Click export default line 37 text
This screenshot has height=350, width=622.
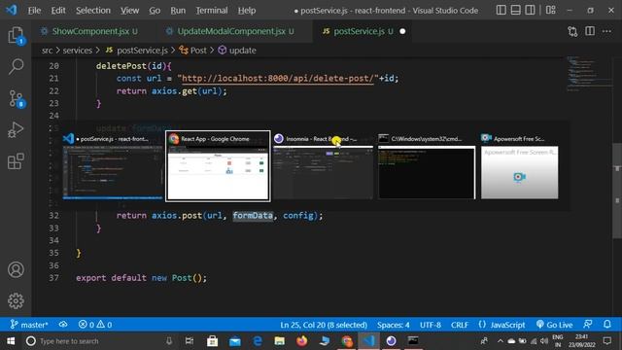coord(141,278)
